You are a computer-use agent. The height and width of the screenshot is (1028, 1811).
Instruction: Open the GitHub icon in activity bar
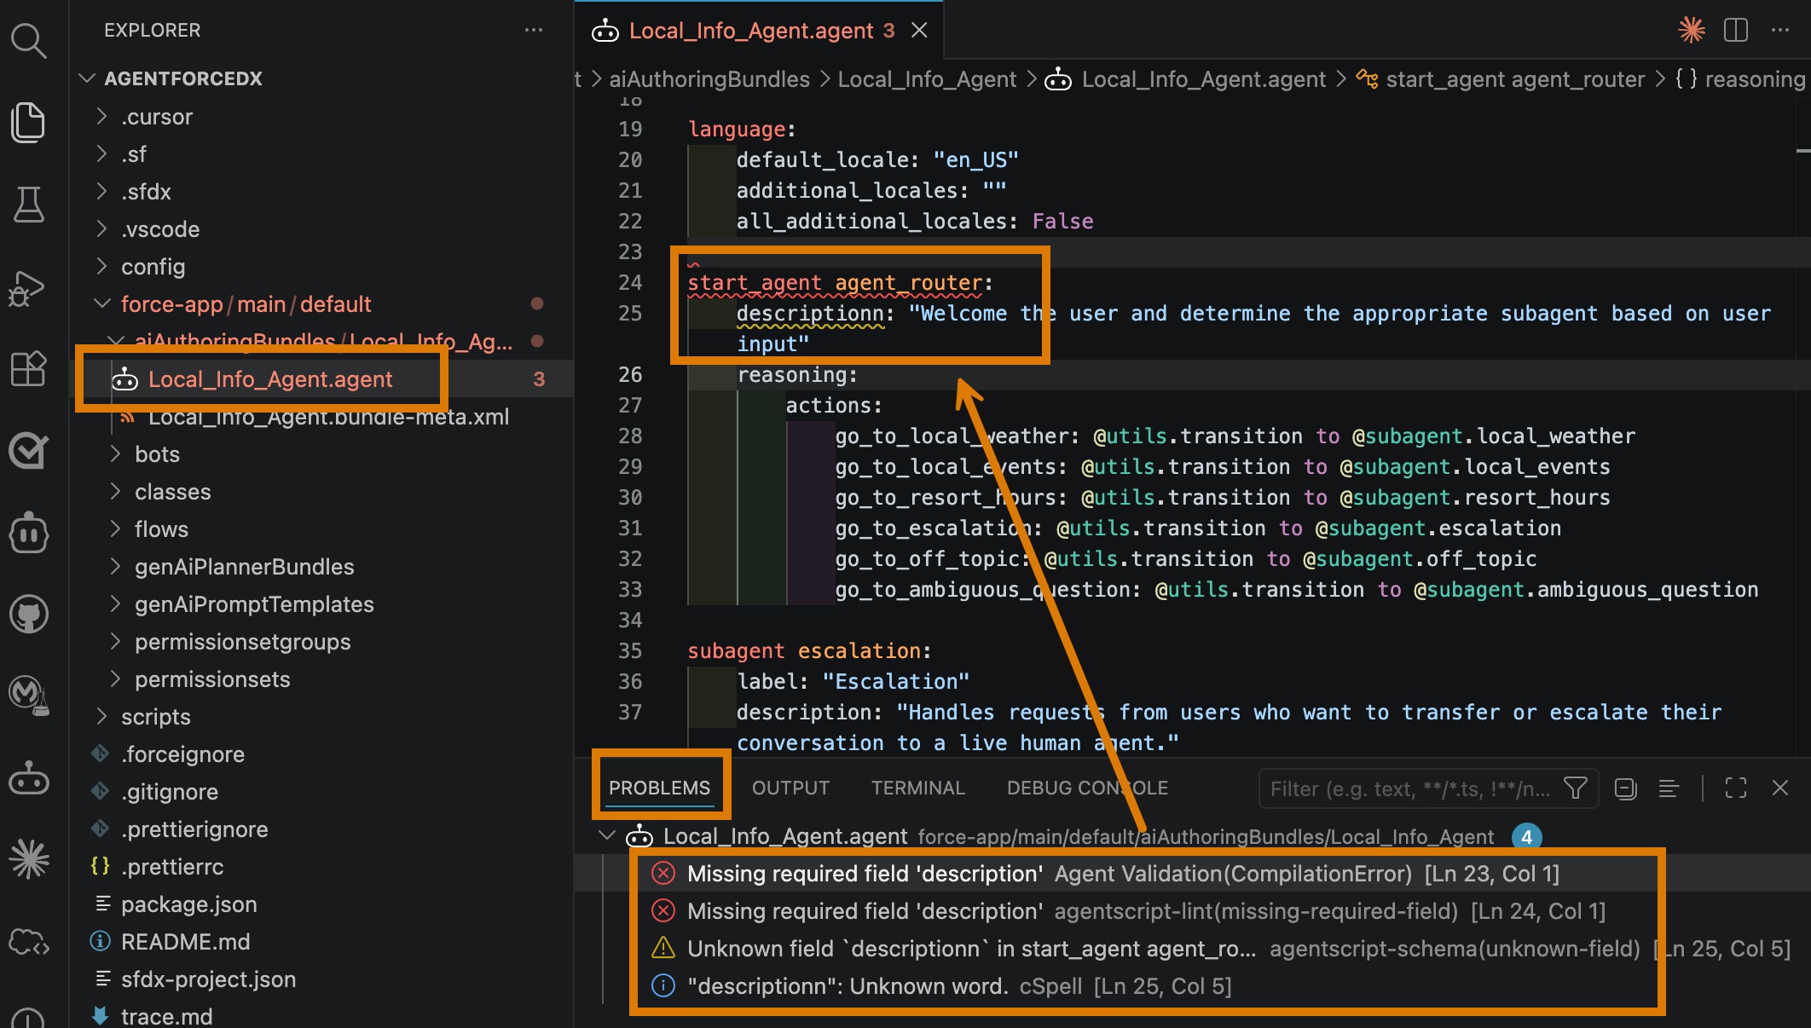click(29, 614)
